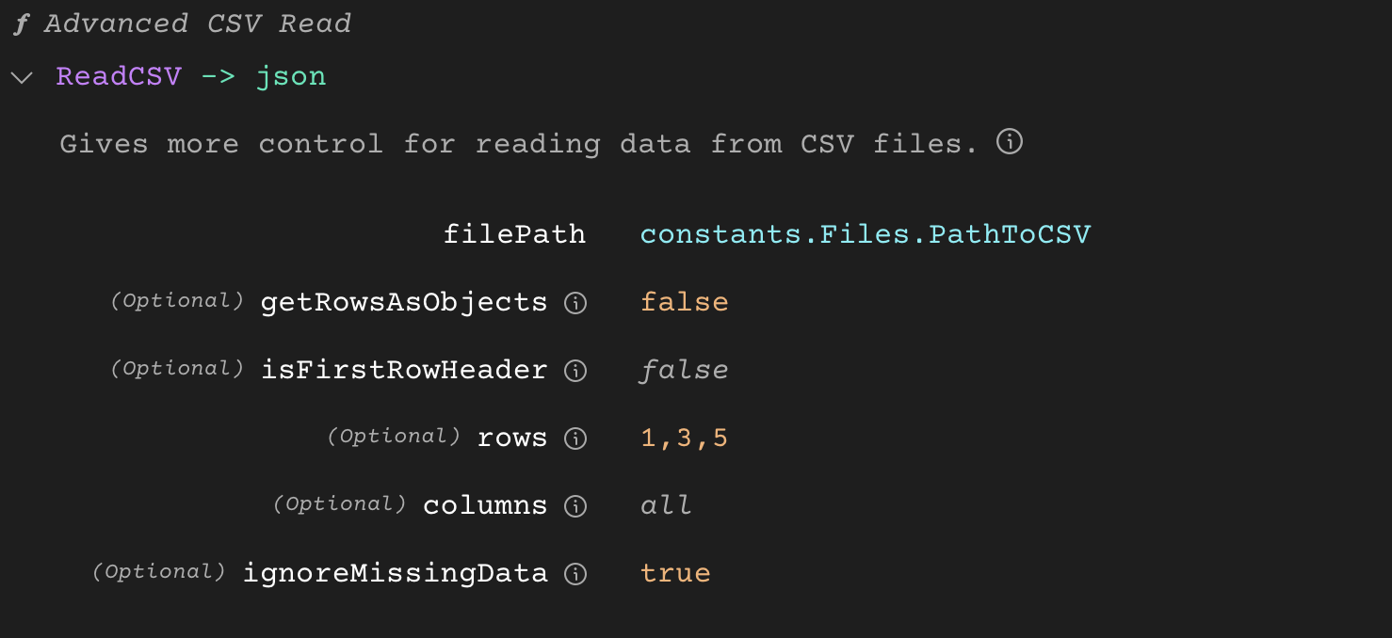Select the constants.Files.PathToCSV value
The width and height of the screenshot is (1392, 638).
click(x=865, y=233)
